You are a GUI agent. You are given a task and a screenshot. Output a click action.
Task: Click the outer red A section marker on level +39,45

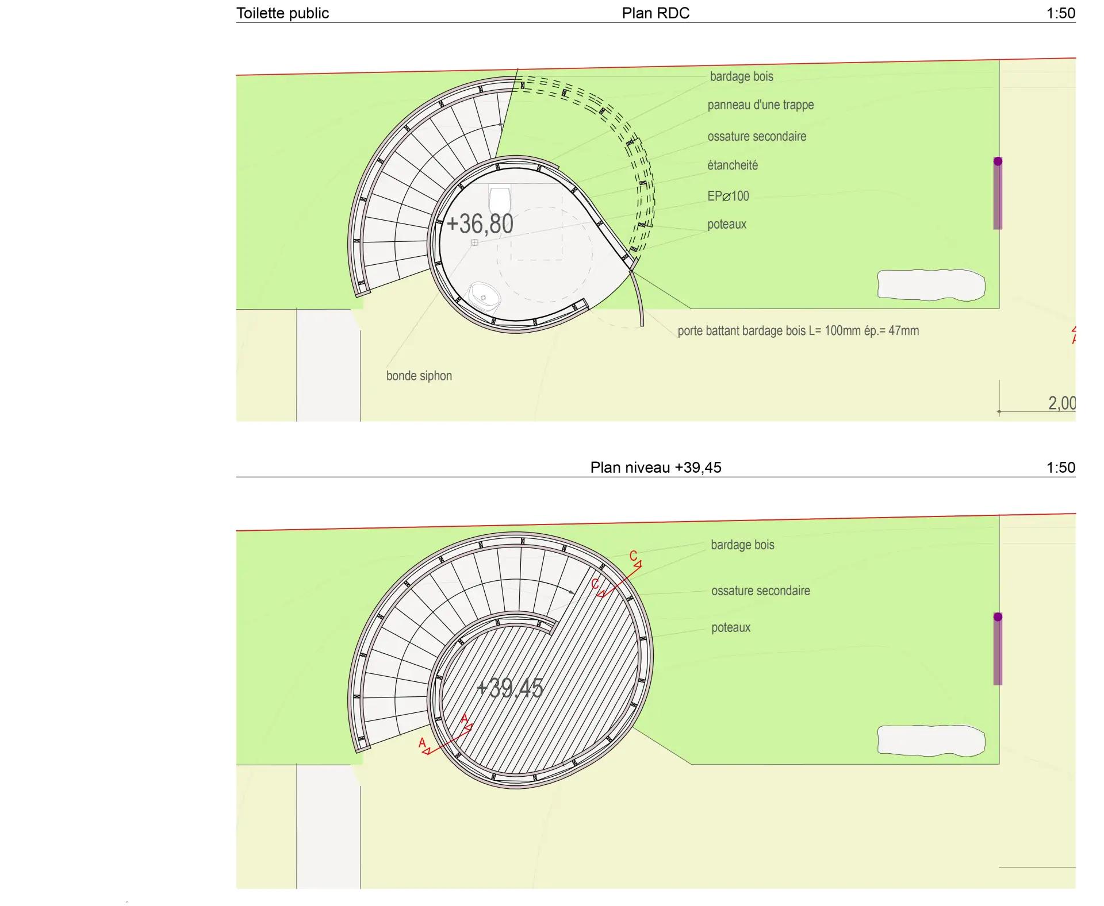(x=424, y=746)
